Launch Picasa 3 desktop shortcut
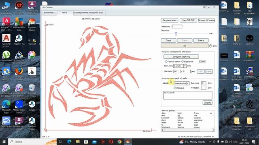 tap(32, 56)
